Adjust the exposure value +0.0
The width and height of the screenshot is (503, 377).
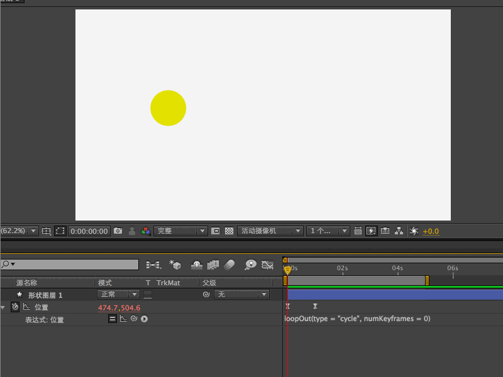pos(431,231)
